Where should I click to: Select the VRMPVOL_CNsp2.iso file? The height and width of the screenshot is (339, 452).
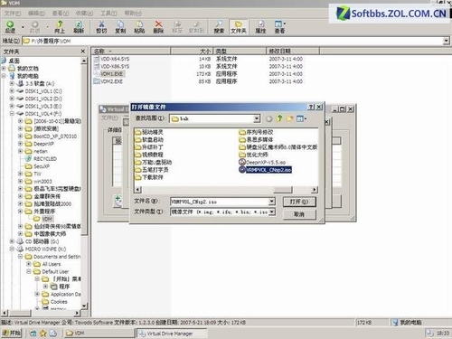(x=265, y=170)
